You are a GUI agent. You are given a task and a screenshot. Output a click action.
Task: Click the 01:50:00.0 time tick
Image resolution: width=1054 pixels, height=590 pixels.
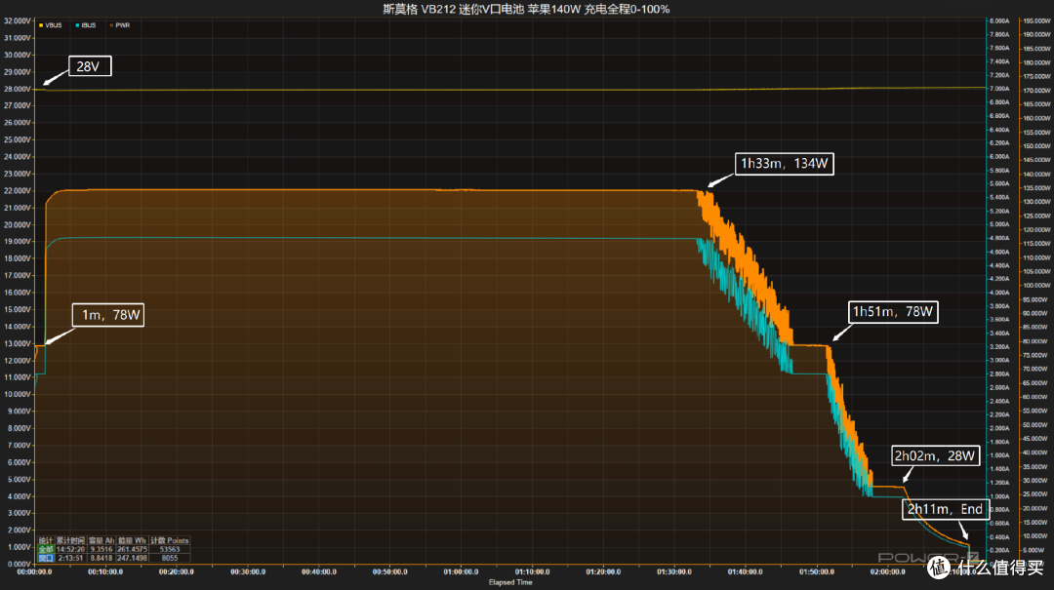click(817, 571)
